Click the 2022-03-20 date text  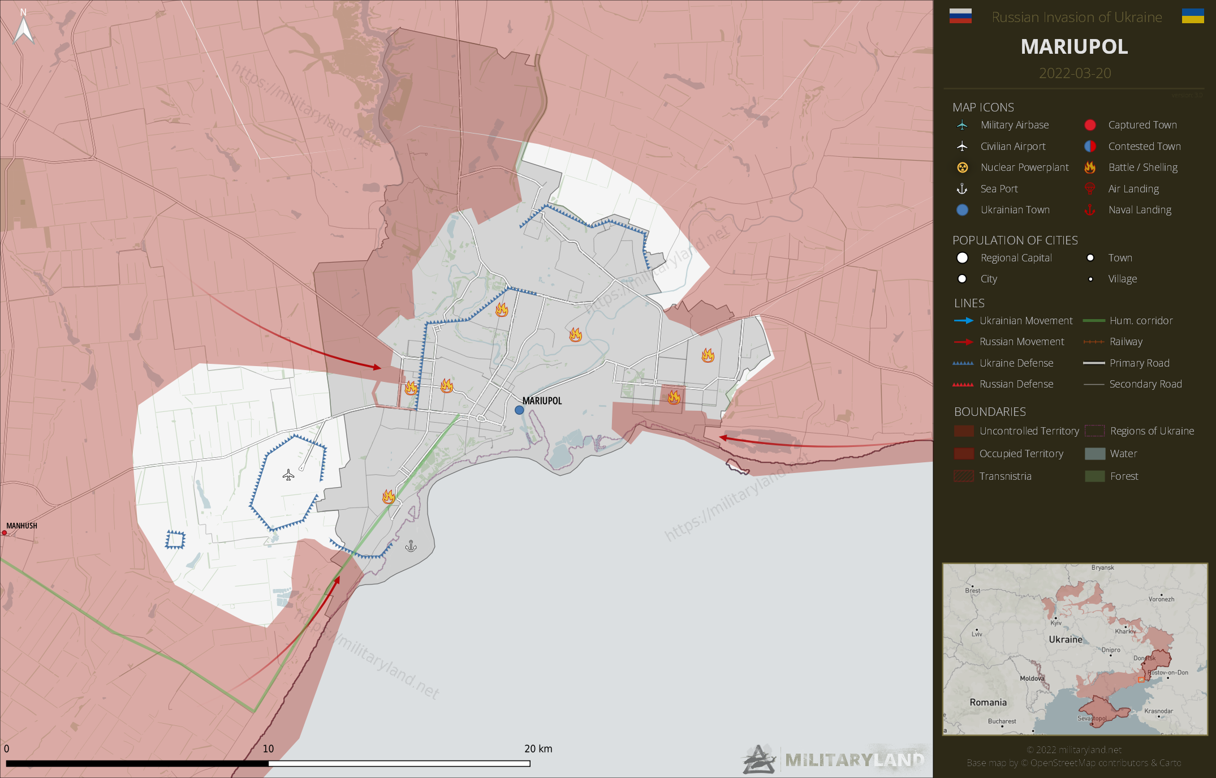pos(1075,74)
